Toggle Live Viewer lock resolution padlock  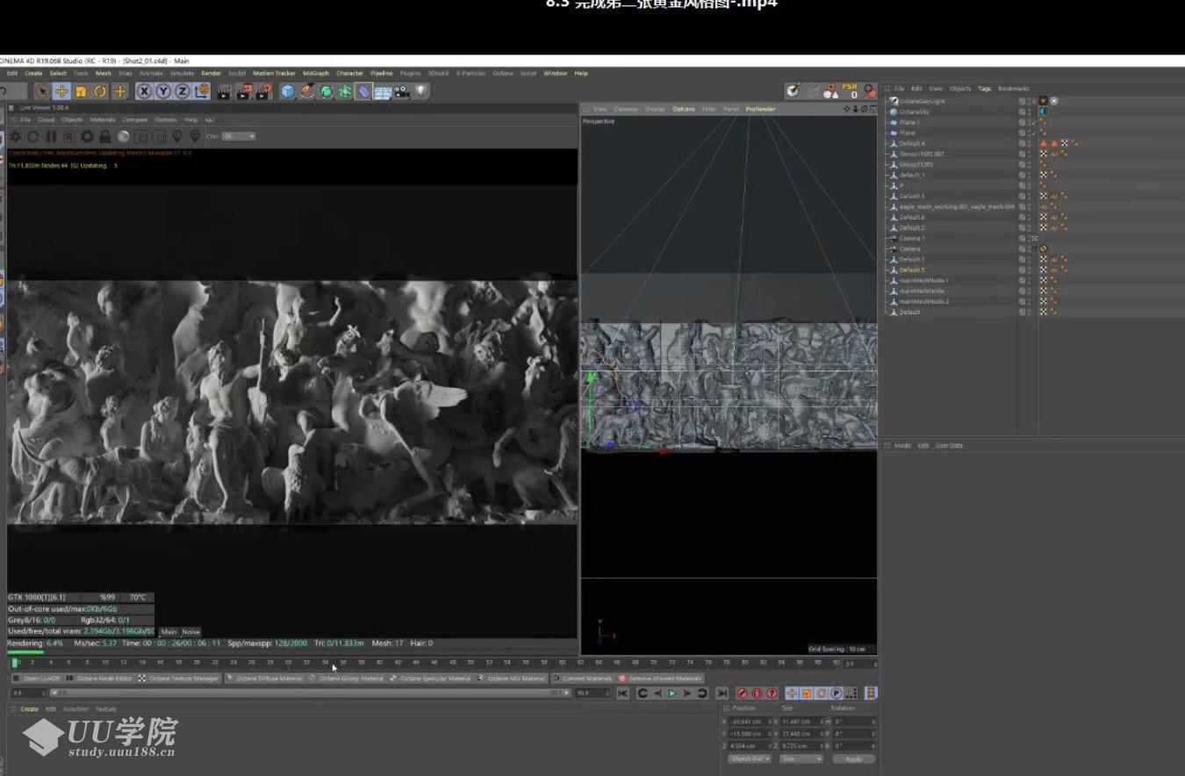105,137
